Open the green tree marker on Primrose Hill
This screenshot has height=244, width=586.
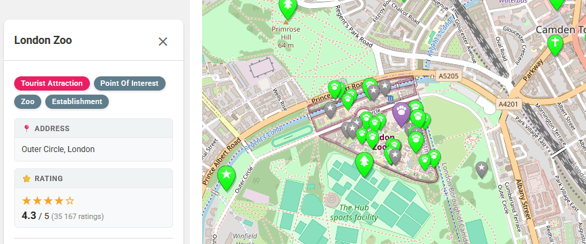click(288, 7)
